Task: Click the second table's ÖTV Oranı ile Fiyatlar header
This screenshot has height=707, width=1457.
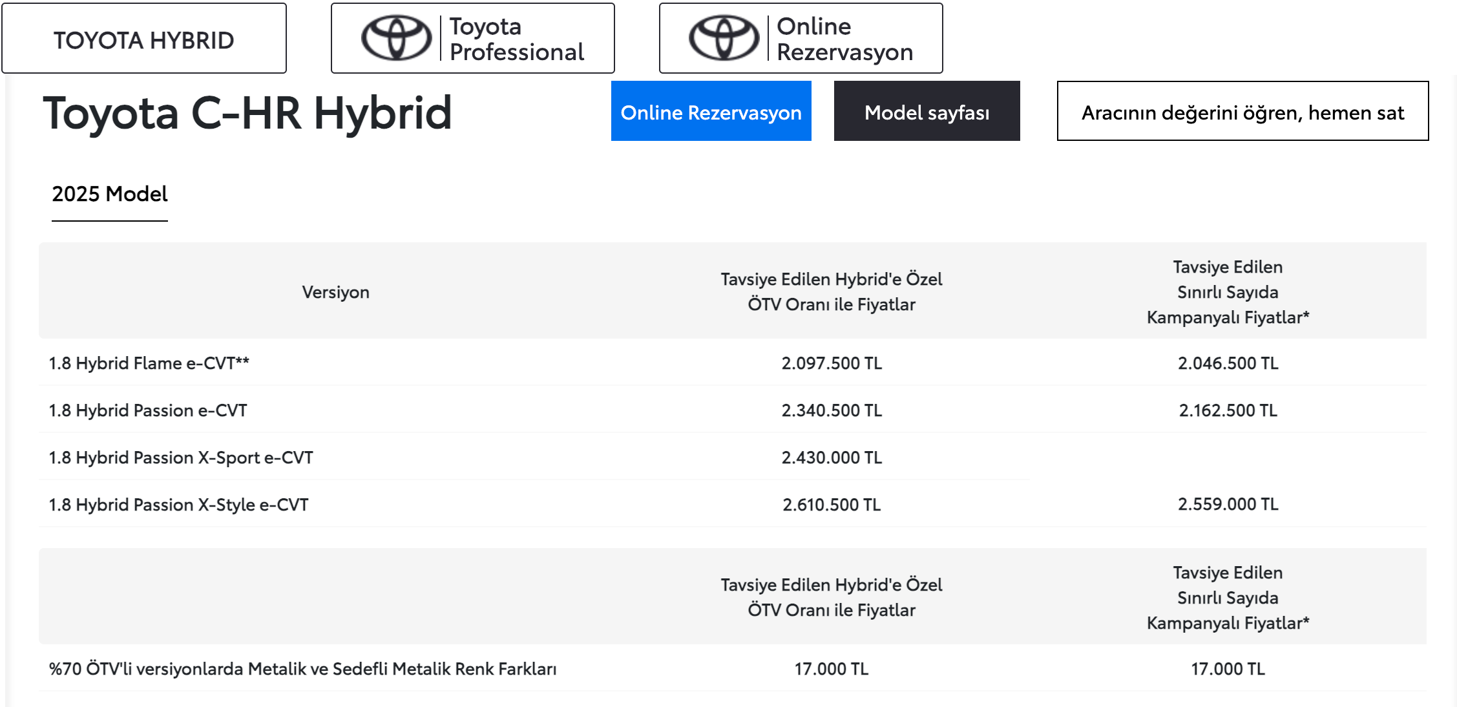Action: (832, 597)
